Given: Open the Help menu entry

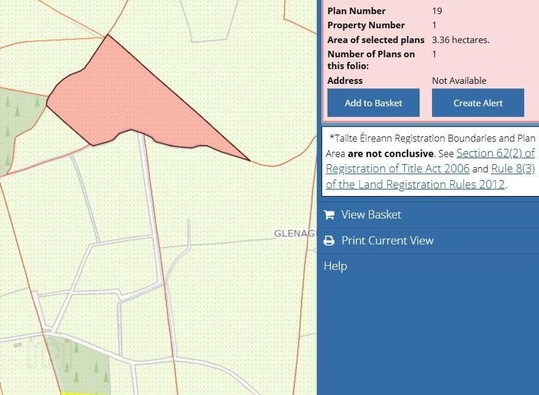Looking at the screenshot, I should (335, 266).
